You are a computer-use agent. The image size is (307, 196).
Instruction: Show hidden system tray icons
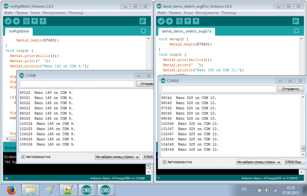coord(252,191)
